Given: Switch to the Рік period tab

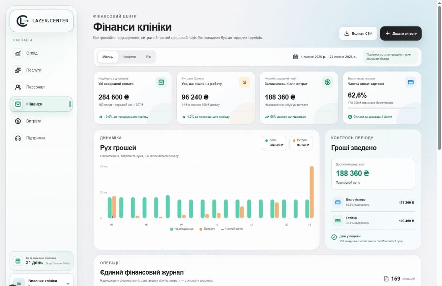Looking at the screenshot, I should pos(148,57).
